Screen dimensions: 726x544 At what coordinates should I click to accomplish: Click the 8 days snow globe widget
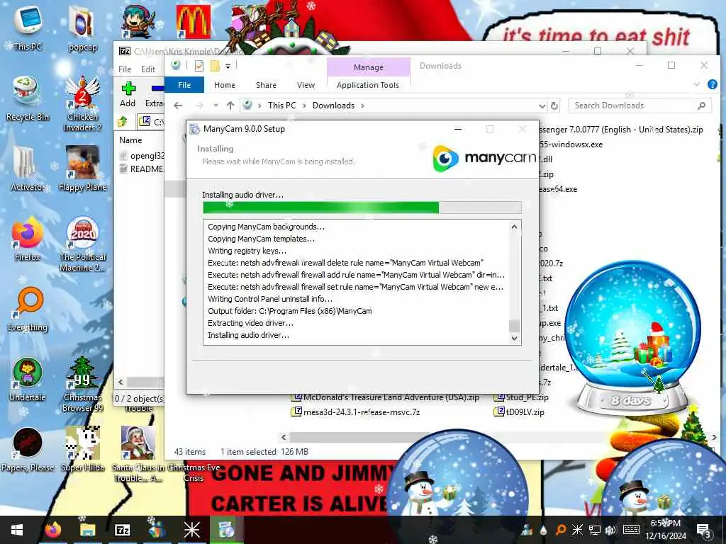(x=632, y=338)
